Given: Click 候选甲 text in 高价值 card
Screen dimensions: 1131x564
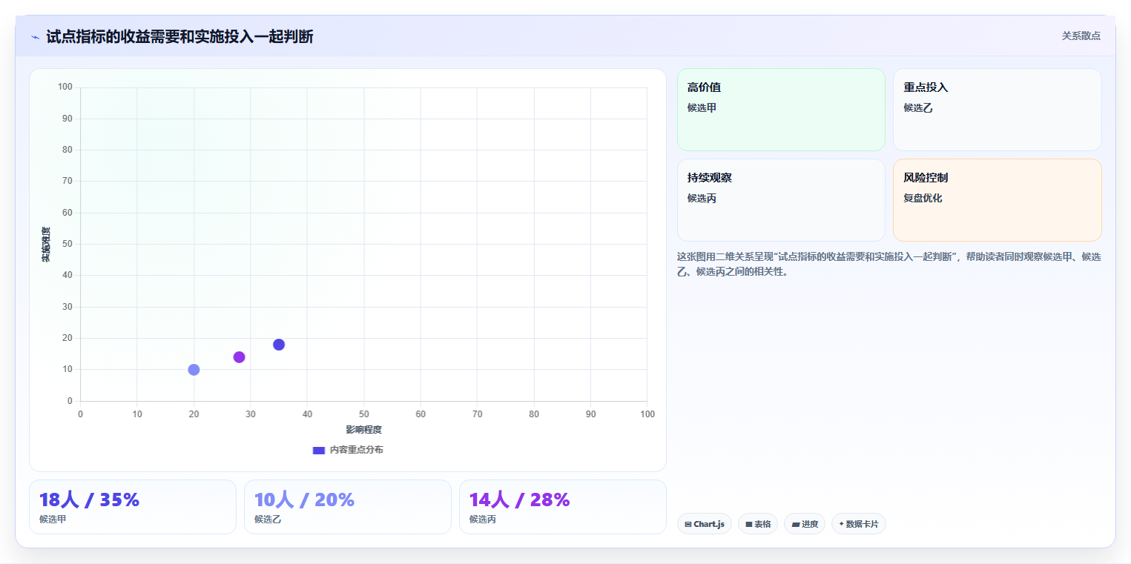Looking at the screenshot, I should click(702, 107).
